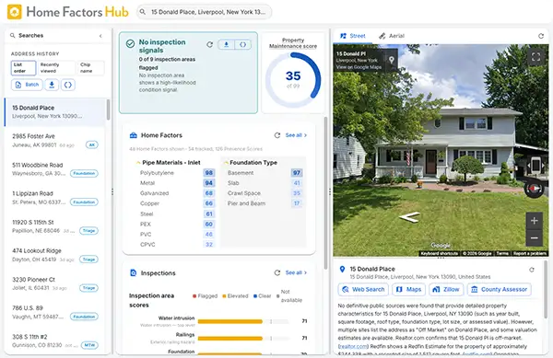Click the download icon under Address History
The image size is (553, 358).
tap(52, 85)
